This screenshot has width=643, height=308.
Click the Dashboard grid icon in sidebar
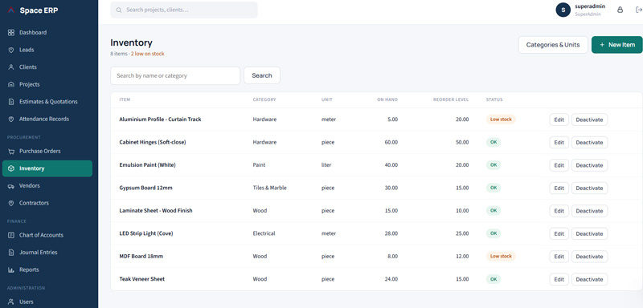click(11, 32)
